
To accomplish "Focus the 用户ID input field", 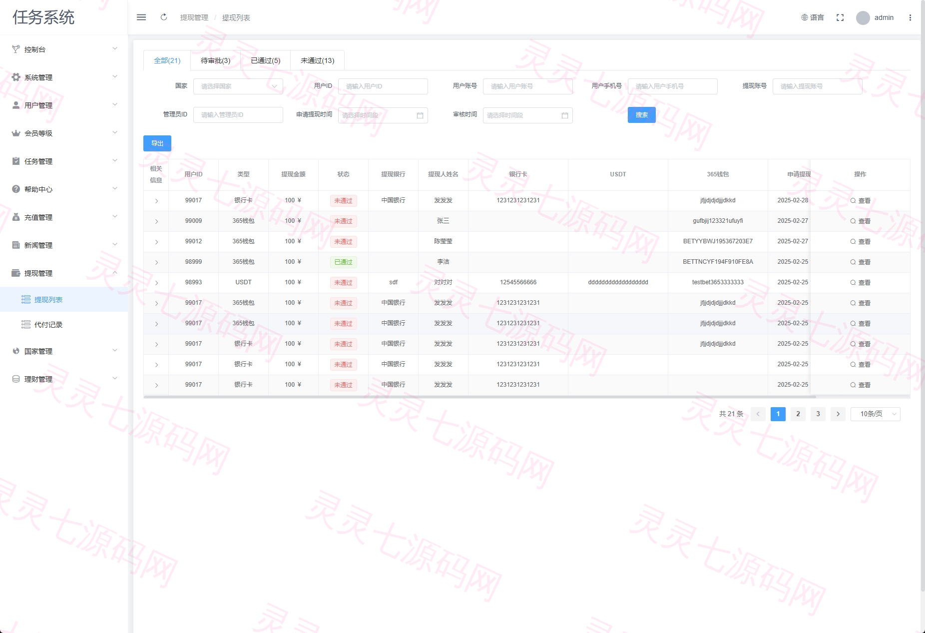I will coord(383,86).
